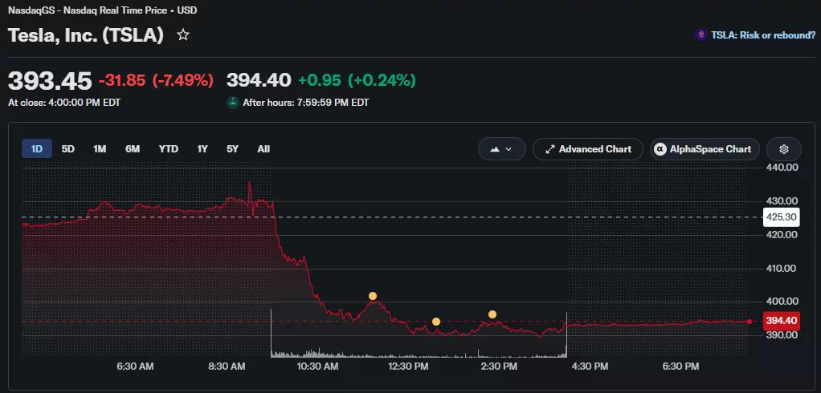Open chart settings gear icon
This screenshot has width=821, height=393.
click(x=784, y=149)
